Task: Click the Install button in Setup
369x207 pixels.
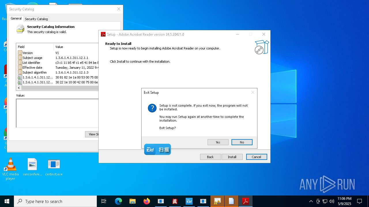Action: [232, 157]
